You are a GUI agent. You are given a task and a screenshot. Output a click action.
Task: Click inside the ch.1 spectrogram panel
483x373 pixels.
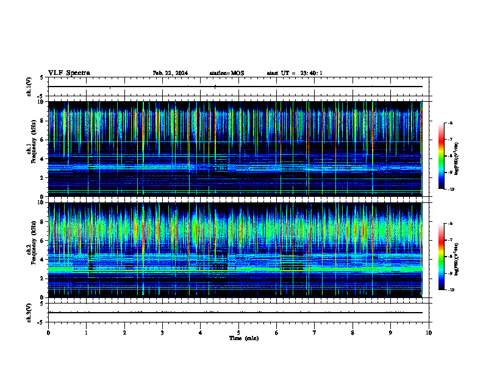coord(235,149)
